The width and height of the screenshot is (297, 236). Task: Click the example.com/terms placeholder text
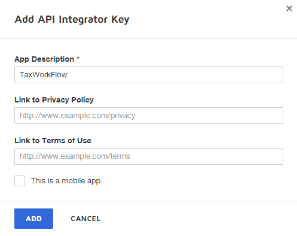(x=75, y=156)
